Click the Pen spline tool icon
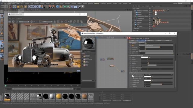The width and height of the screenshot is (193, 108). pos(61,7)
